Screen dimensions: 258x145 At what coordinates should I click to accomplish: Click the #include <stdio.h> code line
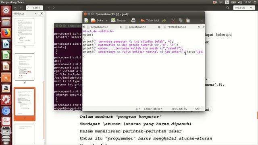click(98, 31)
